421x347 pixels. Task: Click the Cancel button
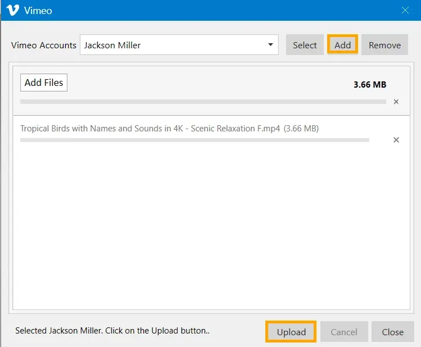[344, 332]
